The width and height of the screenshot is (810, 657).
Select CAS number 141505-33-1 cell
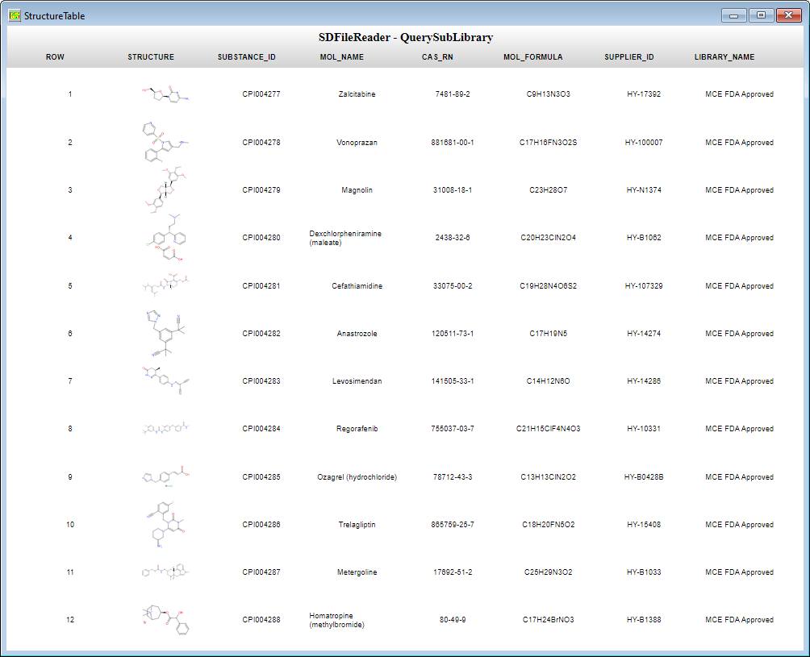453,381
